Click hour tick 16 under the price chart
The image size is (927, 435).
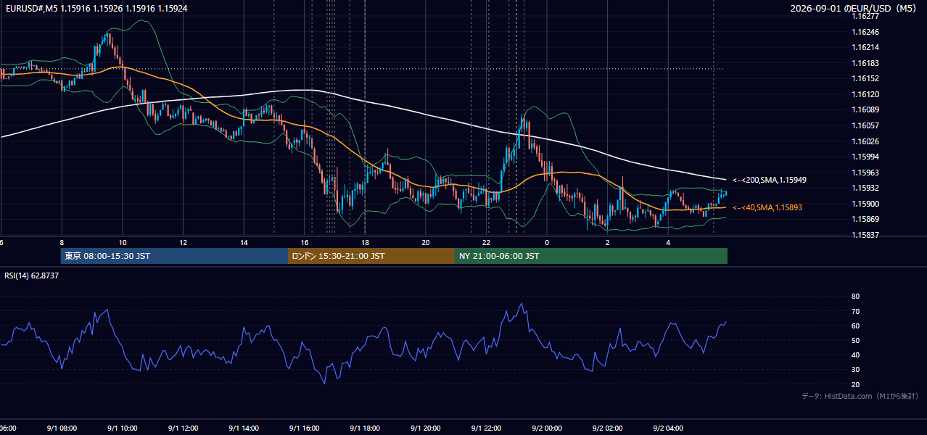(x=305, y=242)
